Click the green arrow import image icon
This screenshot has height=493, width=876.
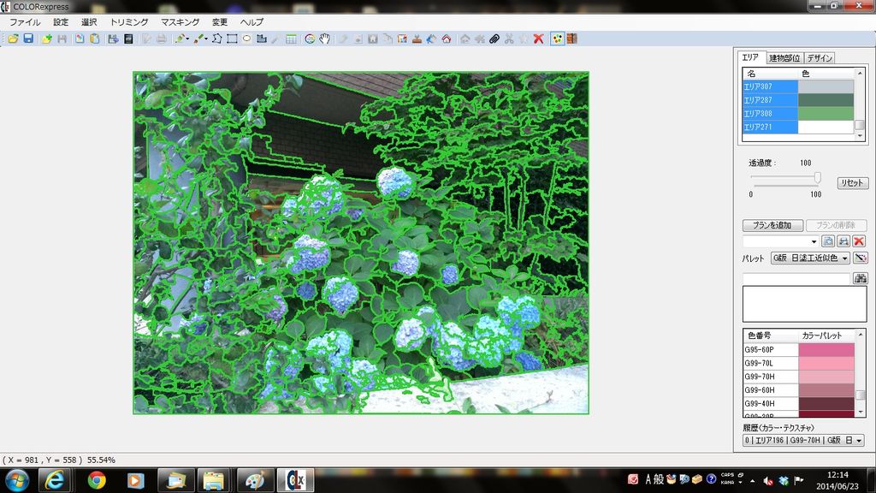click(47, 39)
